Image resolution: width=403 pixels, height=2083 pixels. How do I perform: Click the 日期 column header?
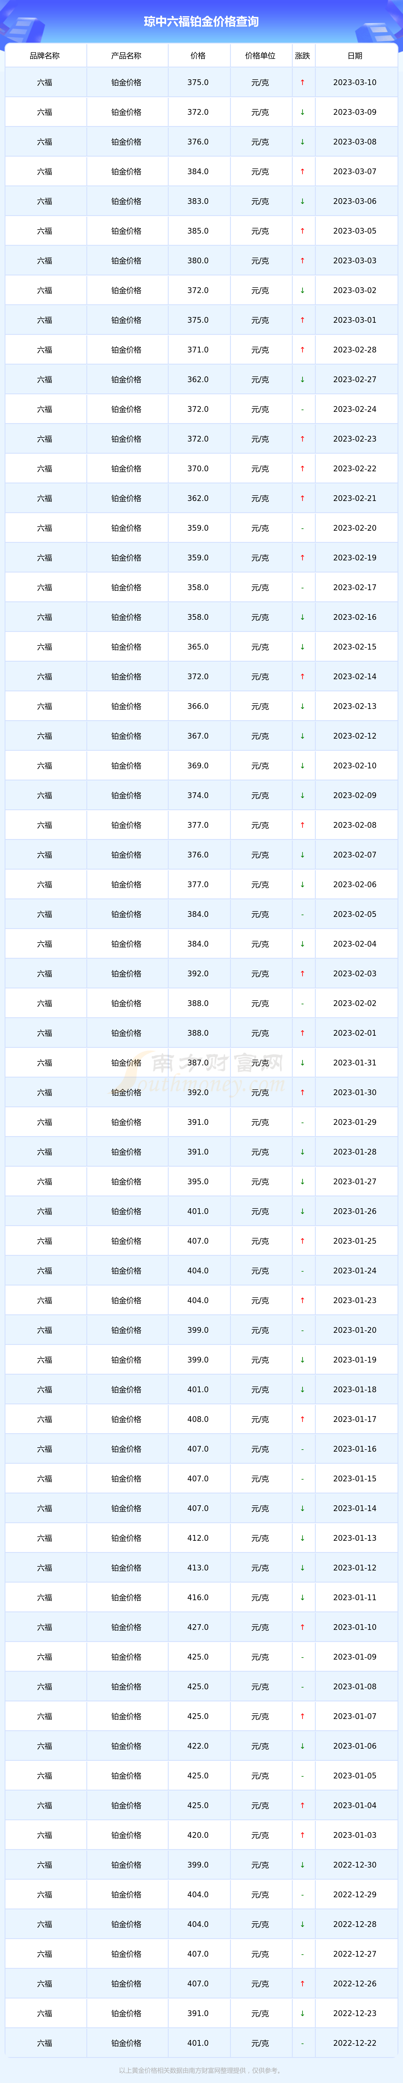coord(355,56)
